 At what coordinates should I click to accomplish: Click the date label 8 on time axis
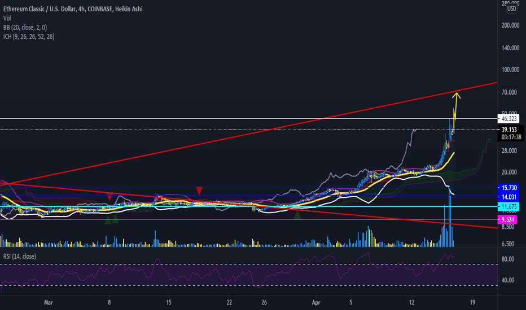pyautogui.click(x=109, y=302)
